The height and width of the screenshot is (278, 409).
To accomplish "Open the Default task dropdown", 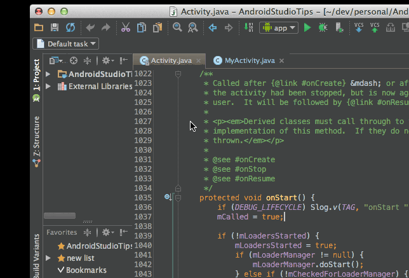I will [66, 44].
